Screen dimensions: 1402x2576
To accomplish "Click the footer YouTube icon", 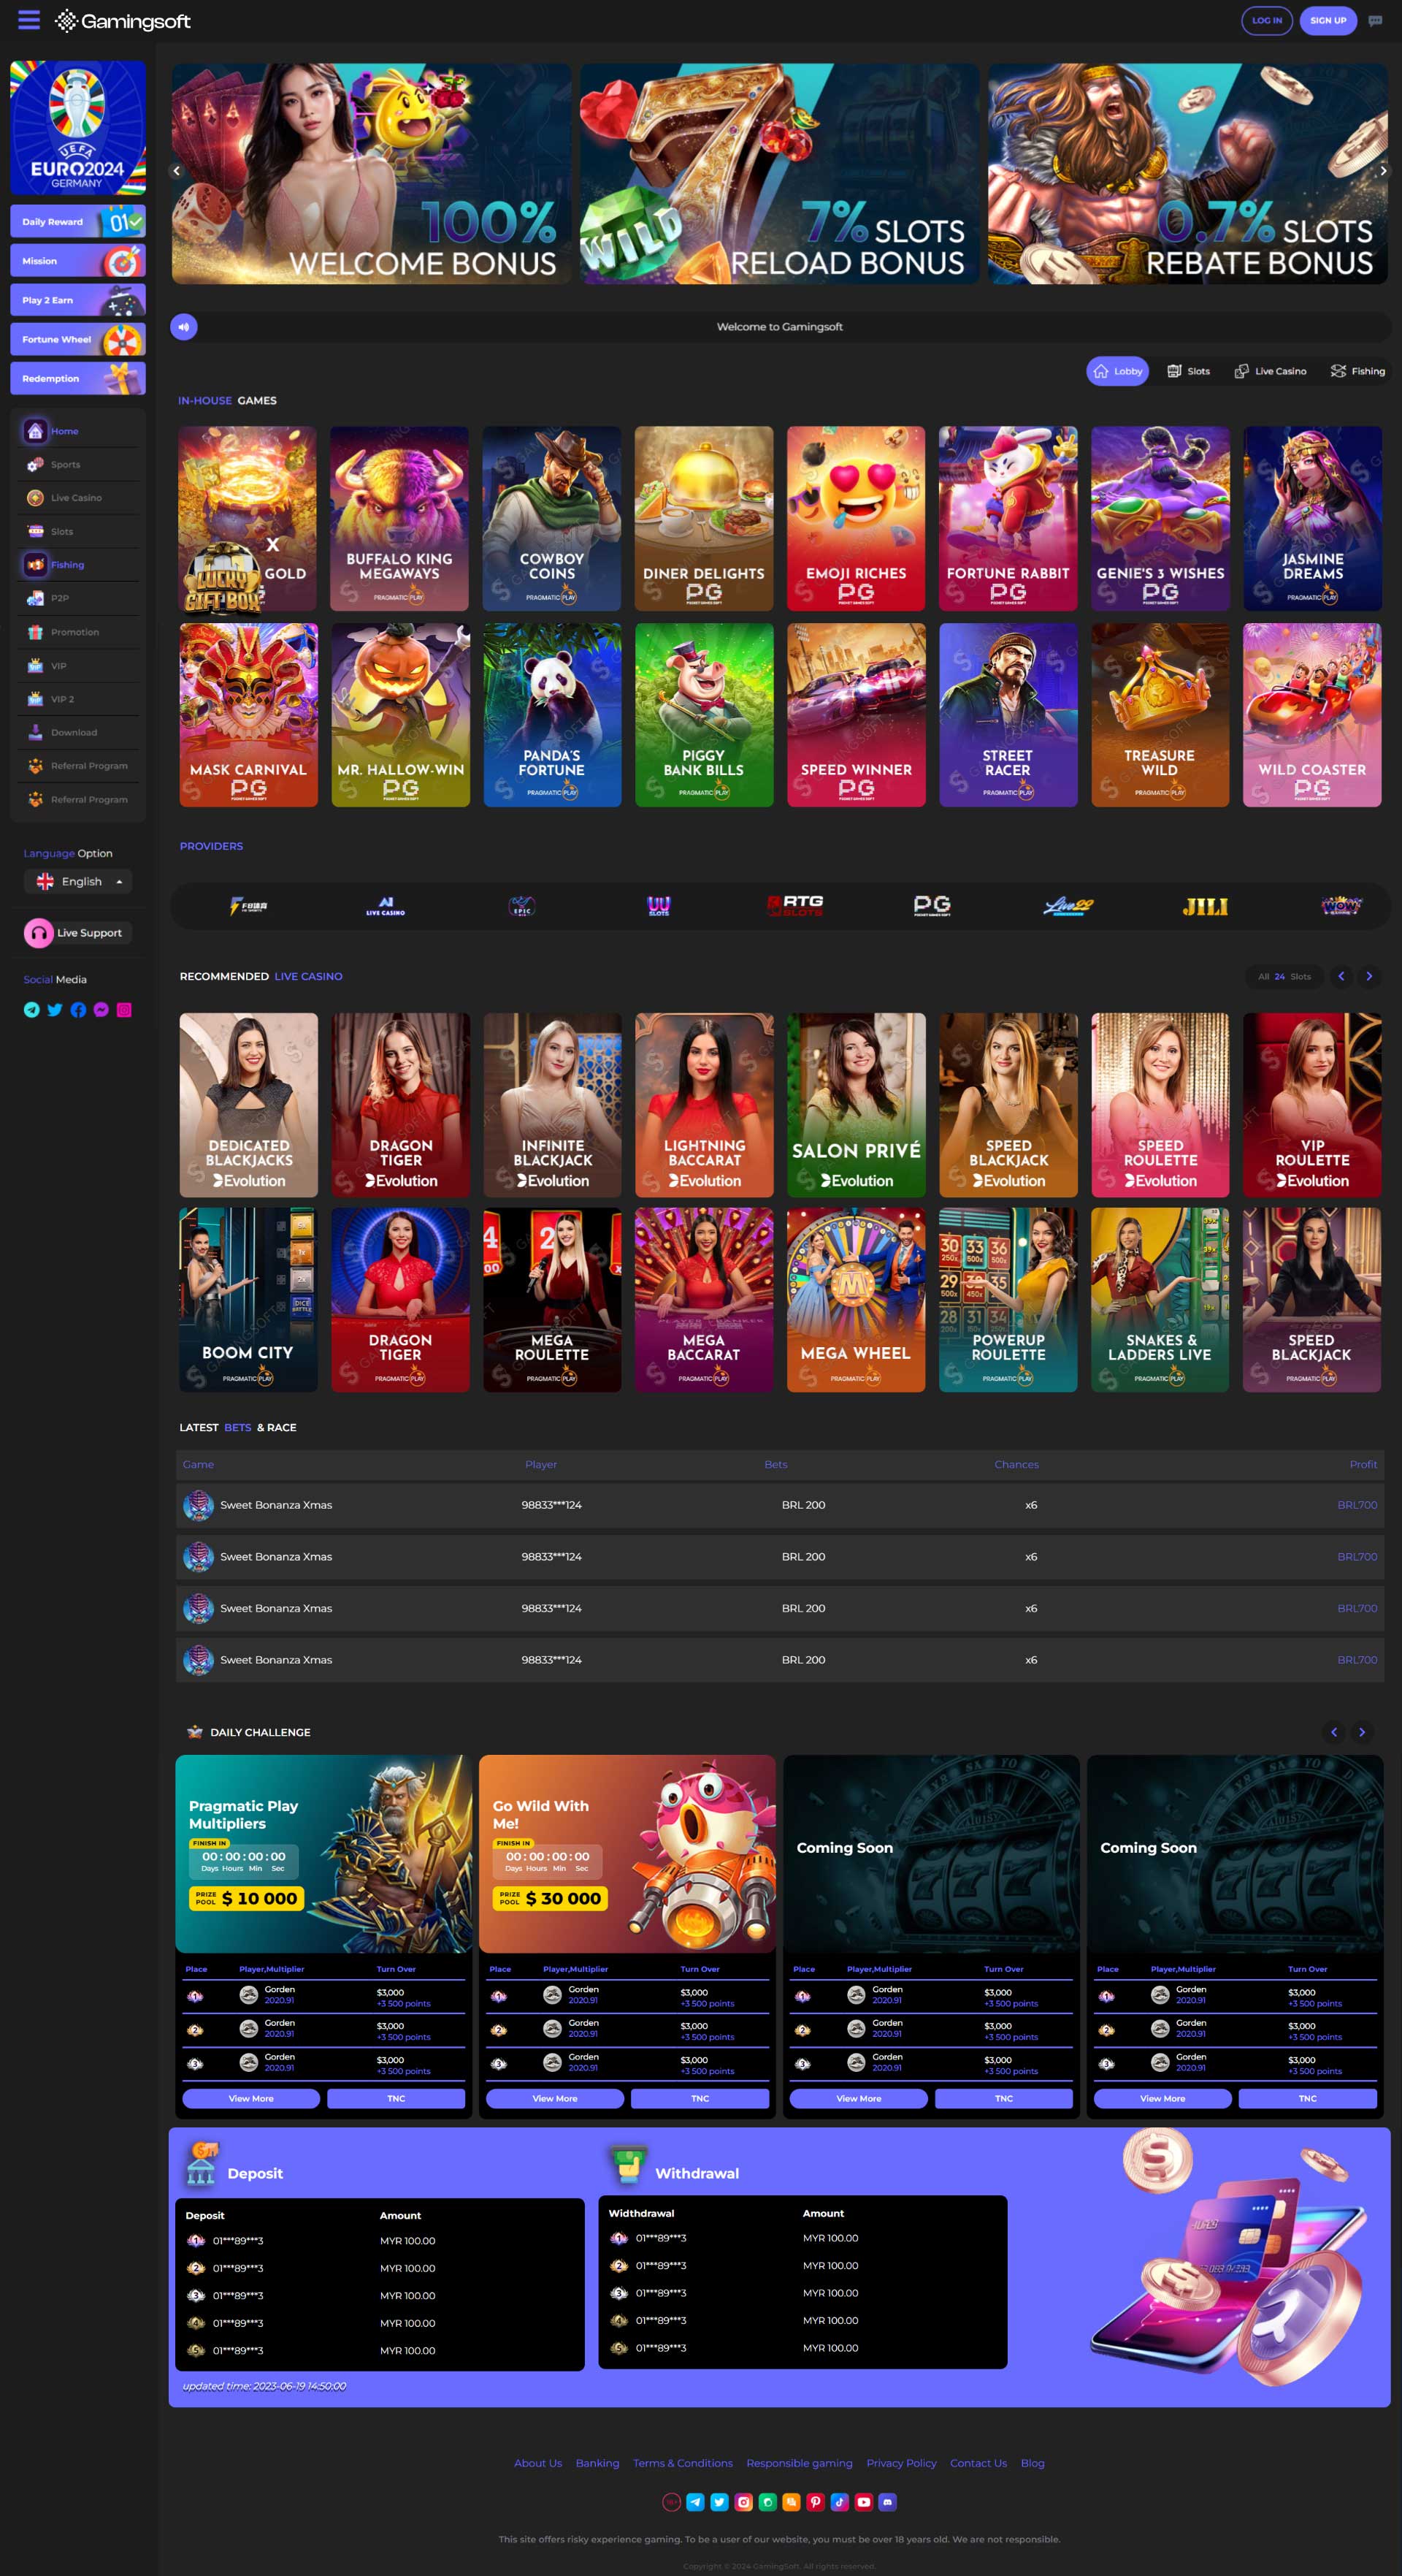I will coord(863,2502).
